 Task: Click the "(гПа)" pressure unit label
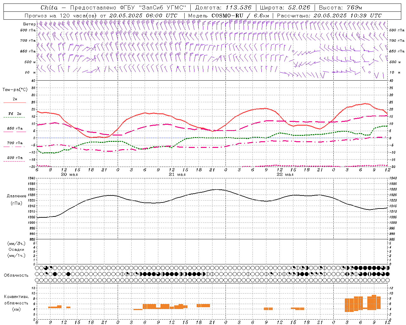click(16, 203)
